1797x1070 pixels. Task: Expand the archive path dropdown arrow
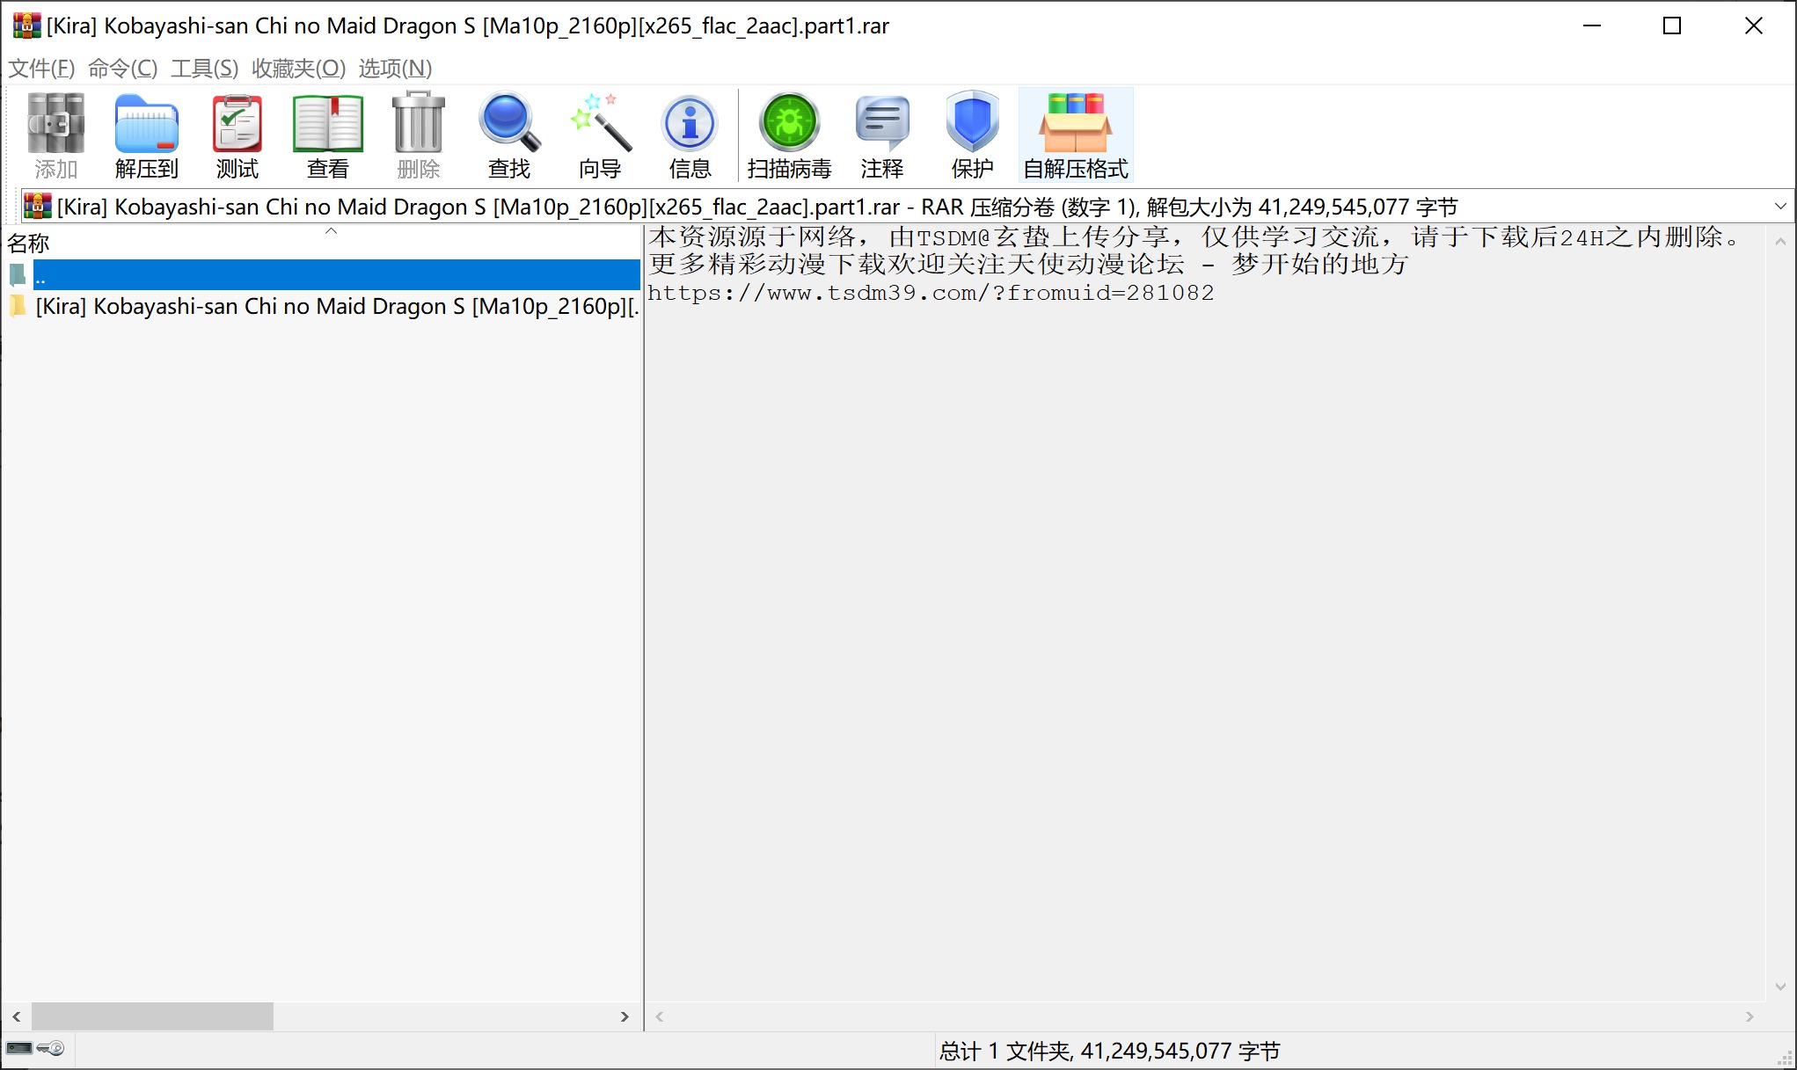(x=1779, y=207)
